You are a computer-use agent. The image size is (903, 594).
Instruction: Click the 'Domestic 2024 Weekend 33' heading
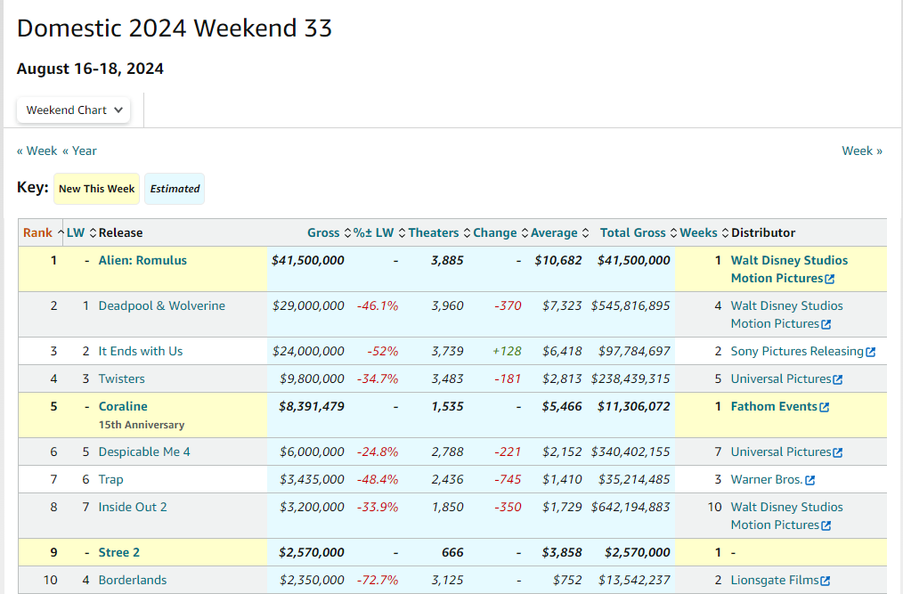[x=175, y=28]
